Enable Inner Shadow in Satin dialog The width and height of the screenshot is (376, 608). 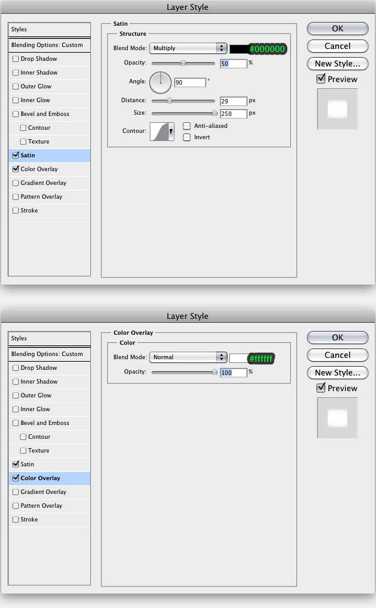click(16, 73)
